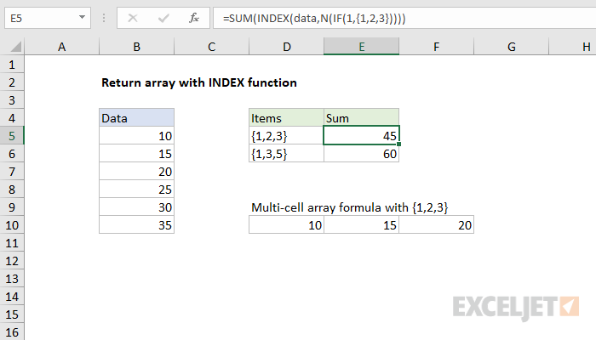Select column A header
596x340 pixels.
click(x=61, y=46)
